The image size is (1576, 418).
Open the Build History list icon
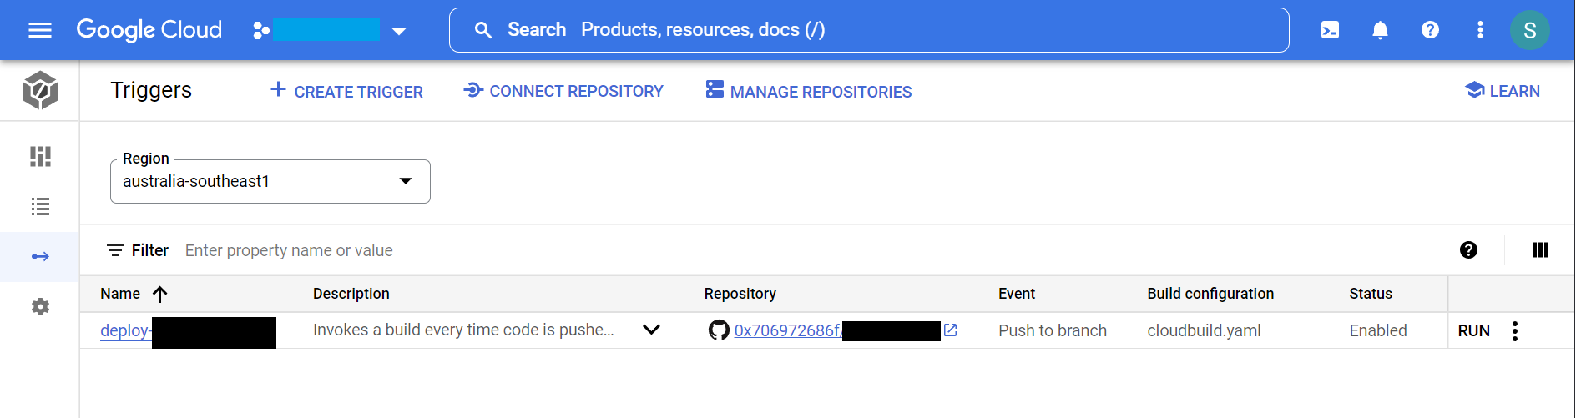[39, 206]
